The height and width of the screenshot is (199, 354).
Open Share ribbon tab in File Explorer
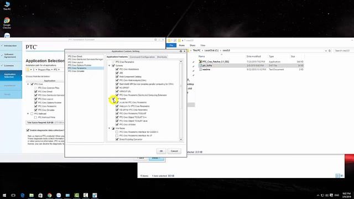click(x=192, y=45)
